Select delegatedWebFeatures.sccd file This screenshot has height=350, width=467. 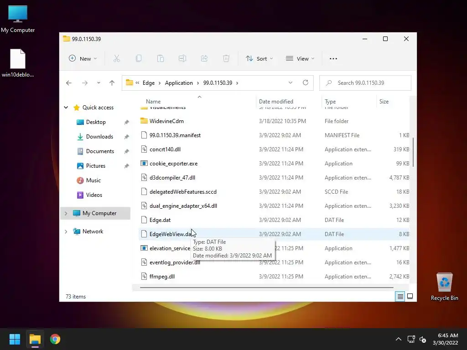(x=183, y=192)
